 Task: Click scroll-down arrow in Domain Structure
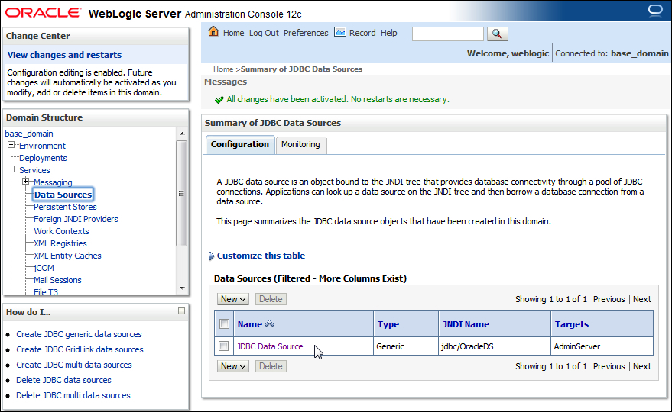[182, 288]
